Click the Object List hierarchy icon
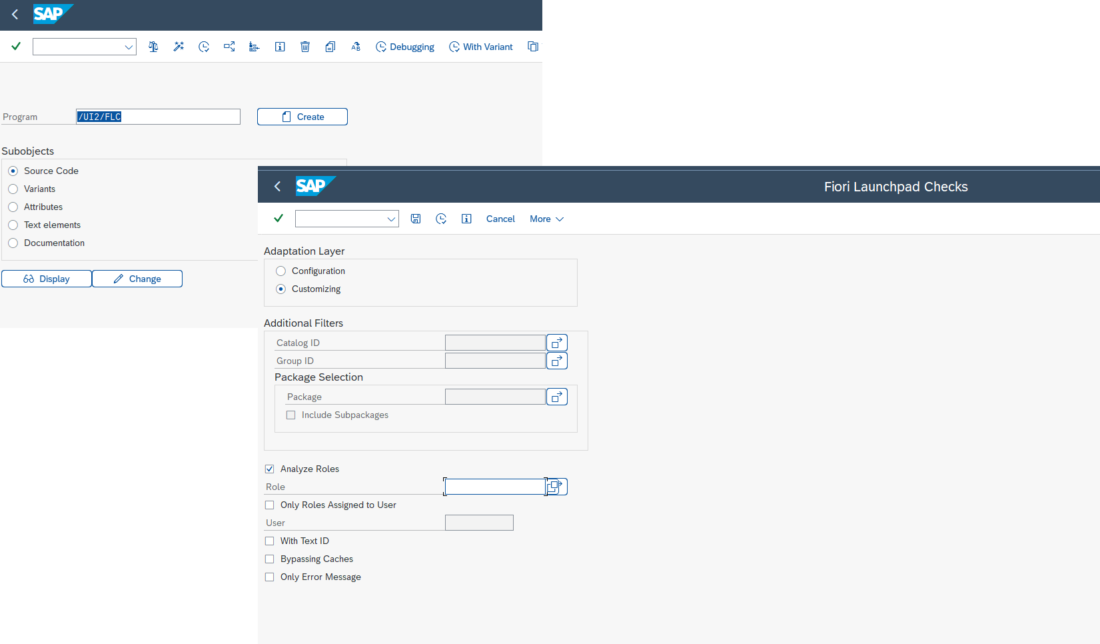Viewport: 1100px width, 644px height. coord(255,47)
